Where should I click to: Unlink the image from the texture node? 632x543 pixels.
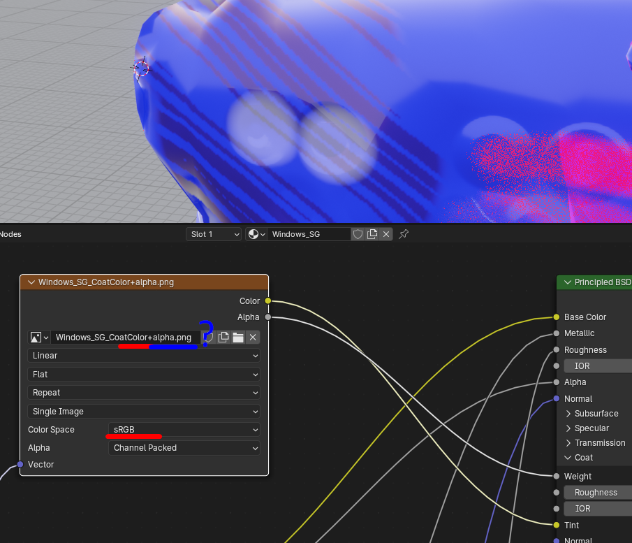click(x=253, y=338)
